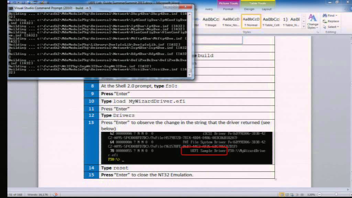This screenshot has height=198, width=352.
Task: Click the step 8 text mentioning fs0:
Action: point(139,86)
